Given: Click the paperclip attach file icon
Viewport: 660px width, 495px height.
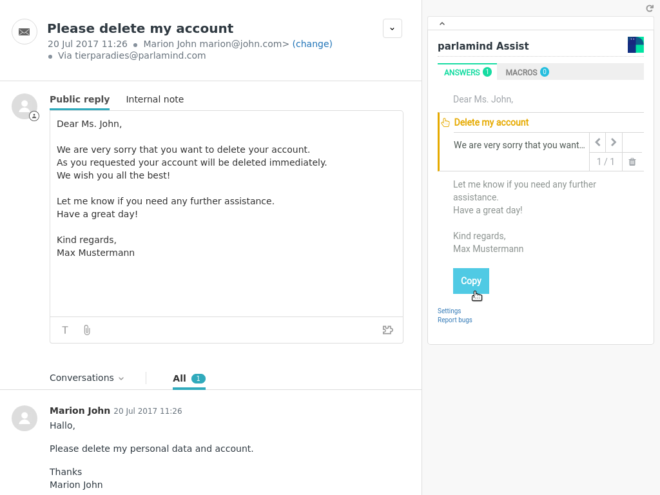Looking at the screenshot, I should [87, 330].
